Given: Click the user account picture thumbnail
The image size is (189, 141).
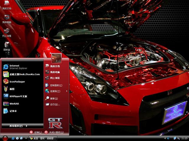Looking at the screenshot, I should [56, 58].
